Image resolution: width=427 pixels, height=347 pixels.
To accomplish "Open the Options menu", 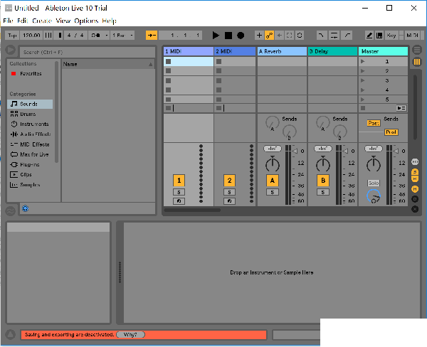I will coord(86,21).
